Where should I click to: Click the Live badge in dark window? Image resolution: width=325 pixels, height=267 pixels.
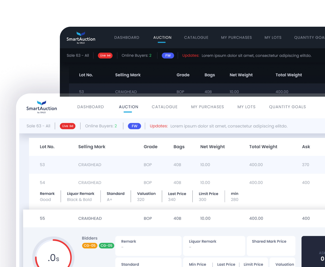click(105, 56)
